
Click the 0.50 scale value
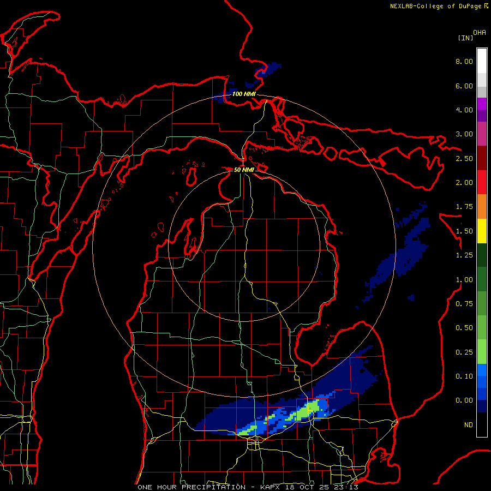[464, 328]
